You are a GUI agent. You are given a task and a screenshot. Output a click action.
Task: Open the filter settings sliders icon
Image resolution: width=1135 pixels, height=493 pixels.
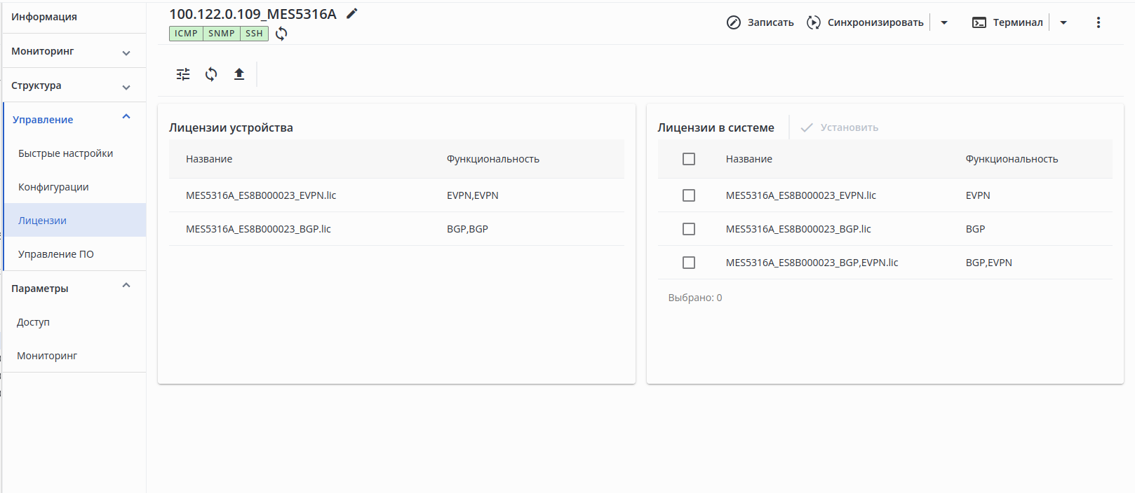(x=183, y=74)
